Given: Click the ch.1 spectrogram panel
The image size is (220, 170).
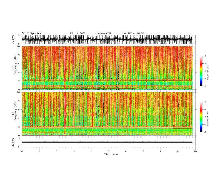Looking at the screenshot, I should [107, 68].
